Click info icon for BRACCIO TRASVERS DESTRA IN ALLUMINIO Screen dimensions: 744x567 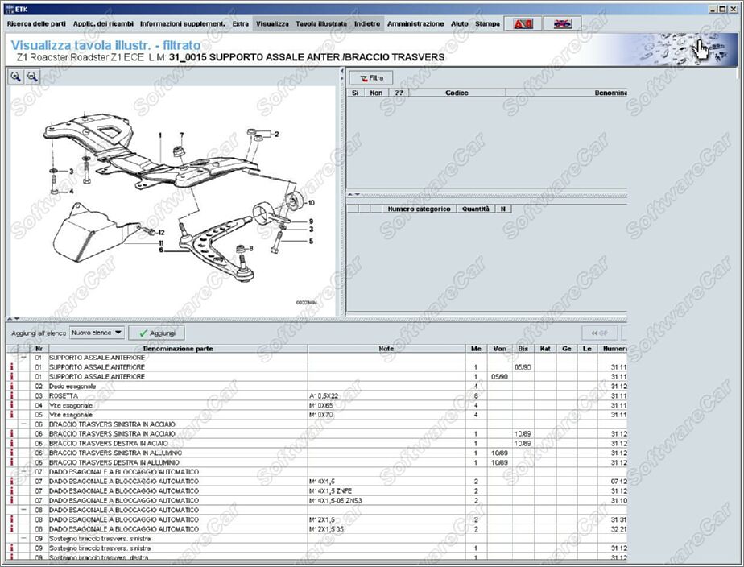12,463
